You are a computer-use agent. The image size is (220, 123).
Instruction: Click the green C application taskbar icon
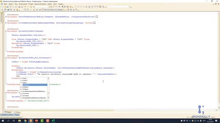[42, 121]
